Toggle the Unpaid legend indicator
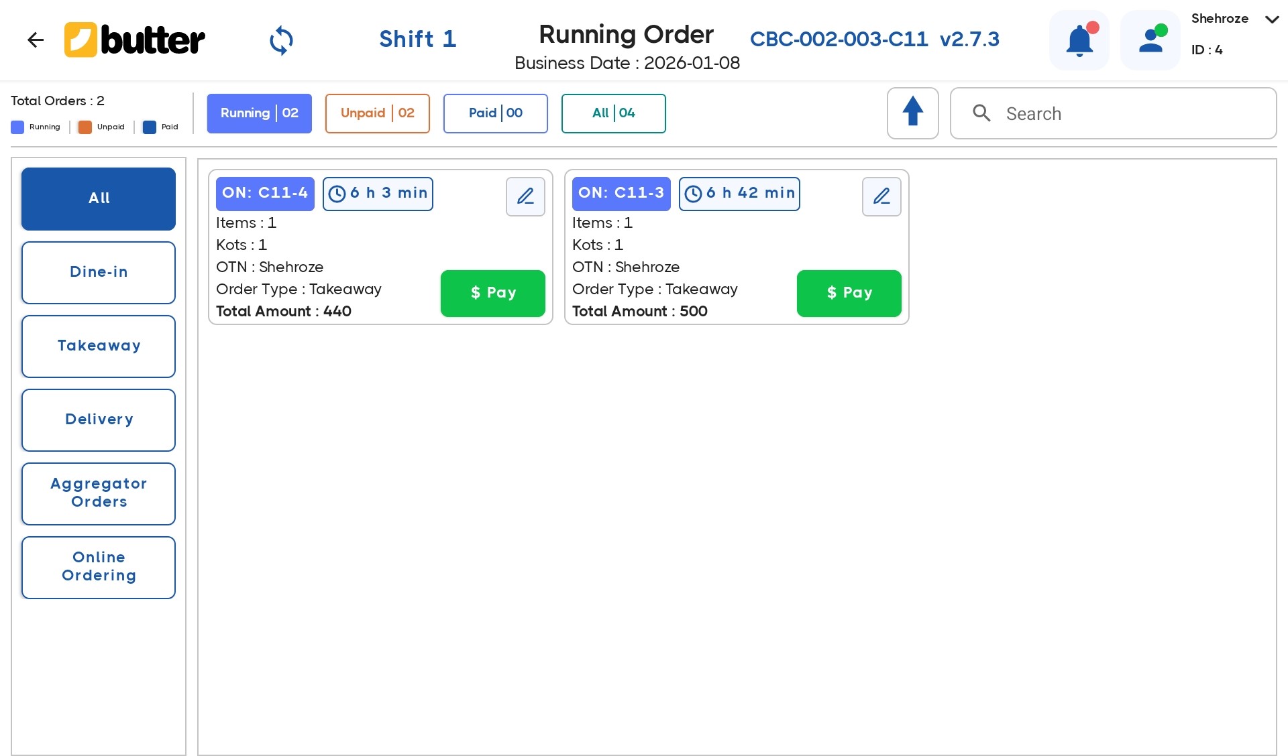This screenshot has width=1288, height=756. [85, 127]
